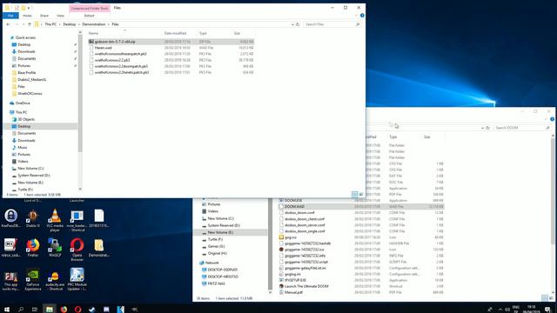Sort by Date modified column in Files window
557x313 pixels.
(175, 33)
